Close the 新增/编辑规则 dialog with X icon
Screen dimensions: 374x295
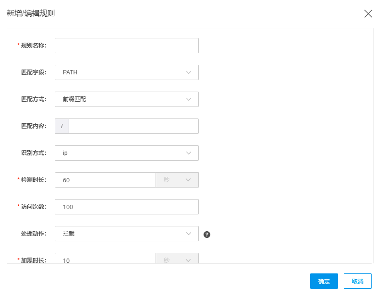pos(368,13)
